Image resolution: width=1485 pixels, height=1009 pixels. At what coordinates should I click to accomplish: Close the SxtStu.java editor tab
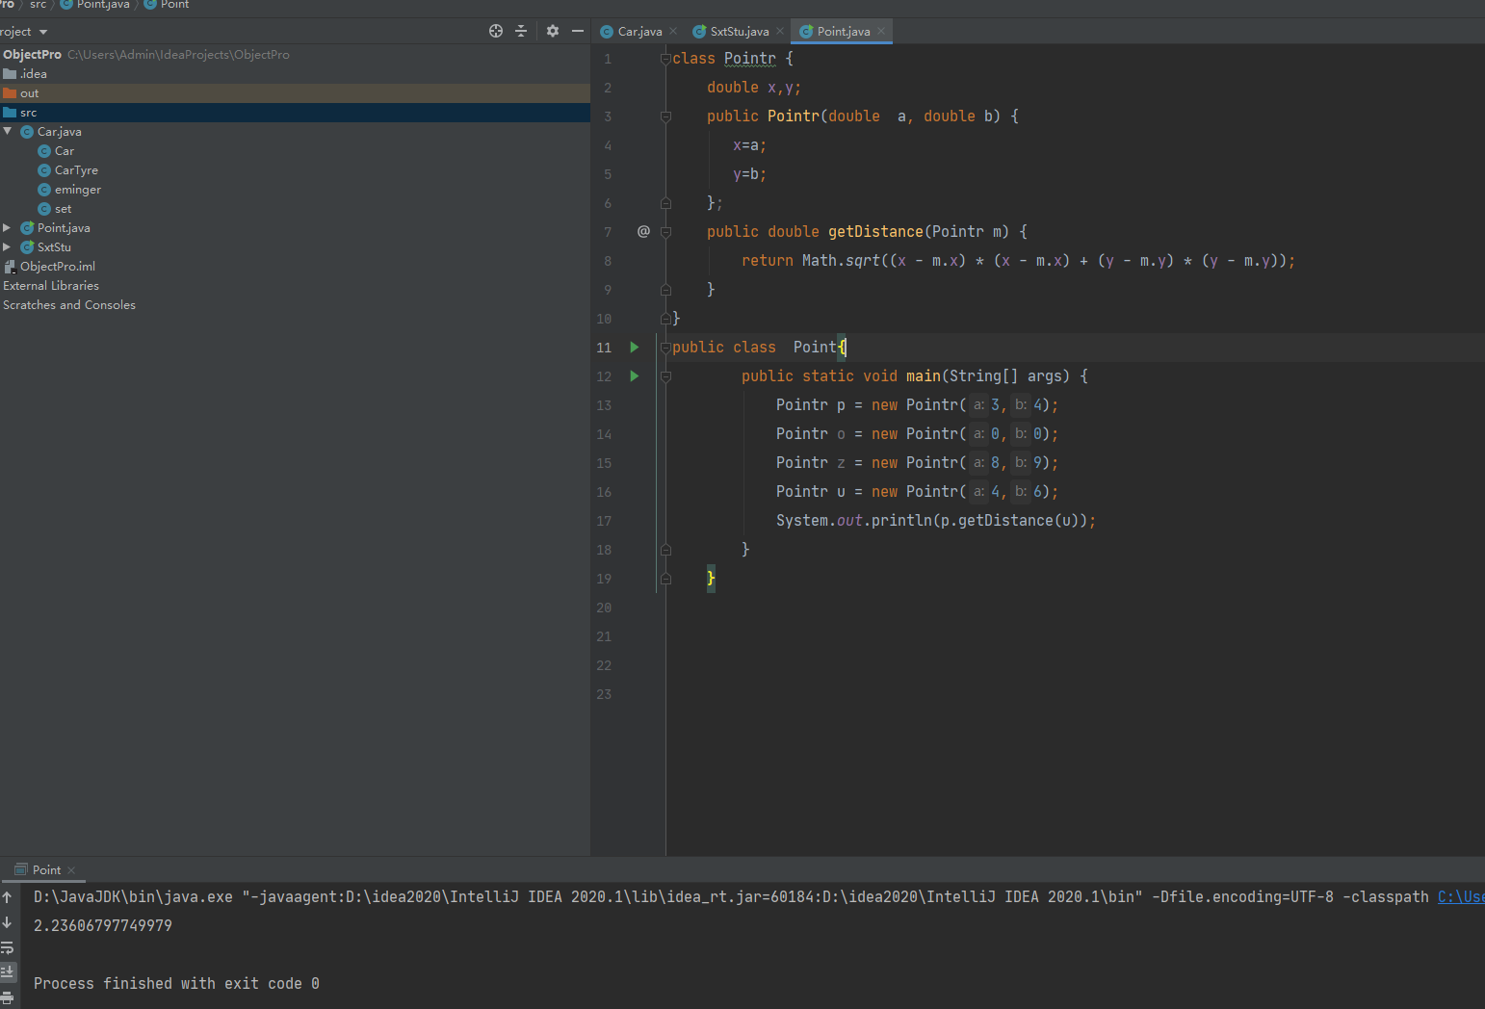point(780,31)
